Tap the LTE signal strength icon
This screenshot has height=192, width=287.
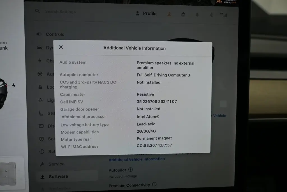point(224,15)
